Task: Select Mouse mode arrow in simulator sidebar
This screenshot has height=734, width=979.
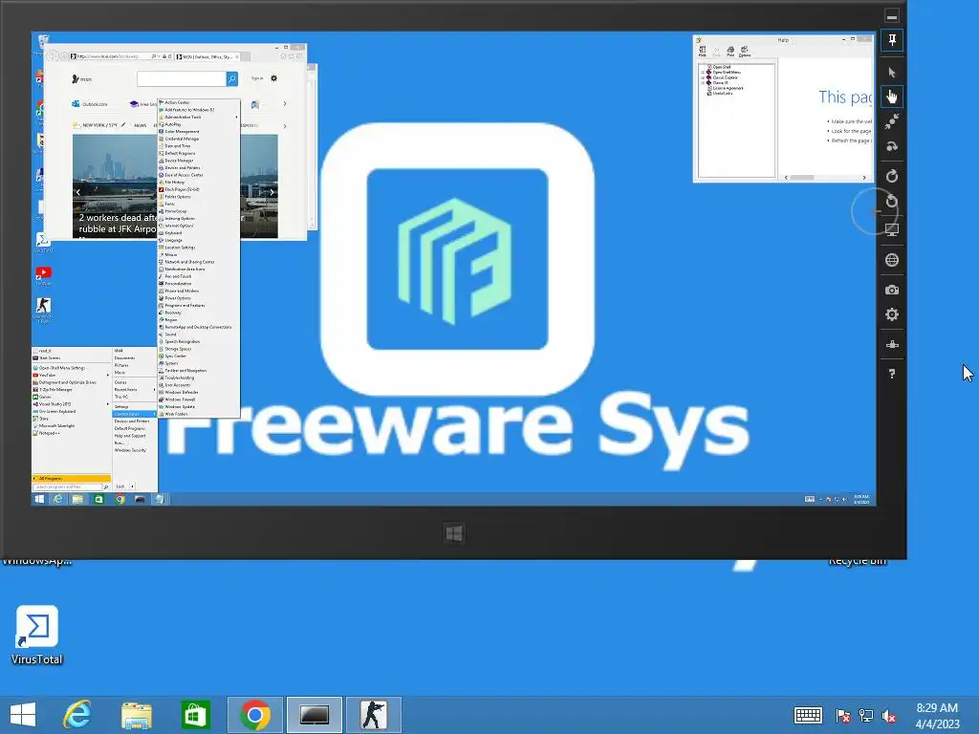Action: pyautogui.click(x=892, y=73)
